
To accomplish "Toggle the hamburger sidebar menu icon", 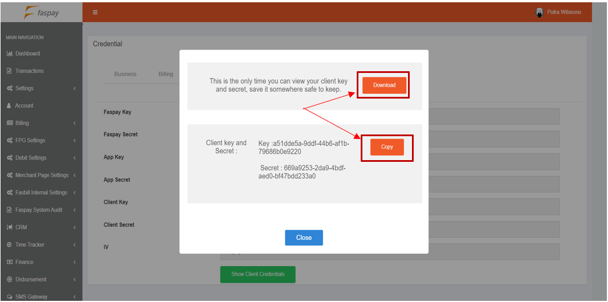I will 95,13.
